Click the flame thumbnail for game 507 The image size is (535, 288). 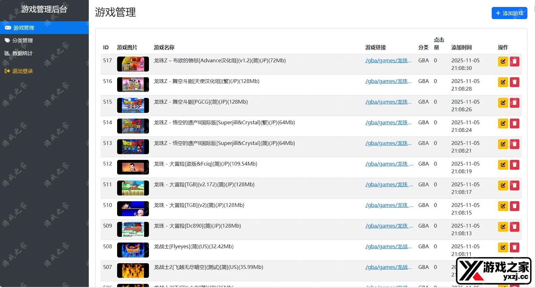coord(133,271)
